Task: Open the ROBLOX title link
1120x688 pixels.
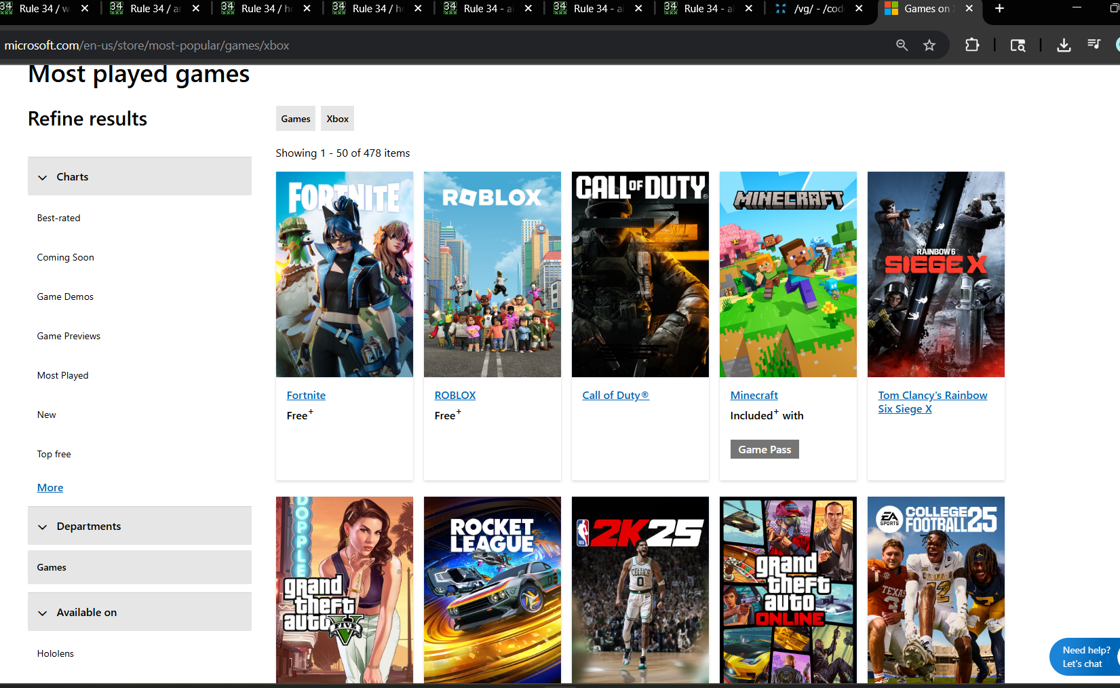Action: tap(455, 395)
